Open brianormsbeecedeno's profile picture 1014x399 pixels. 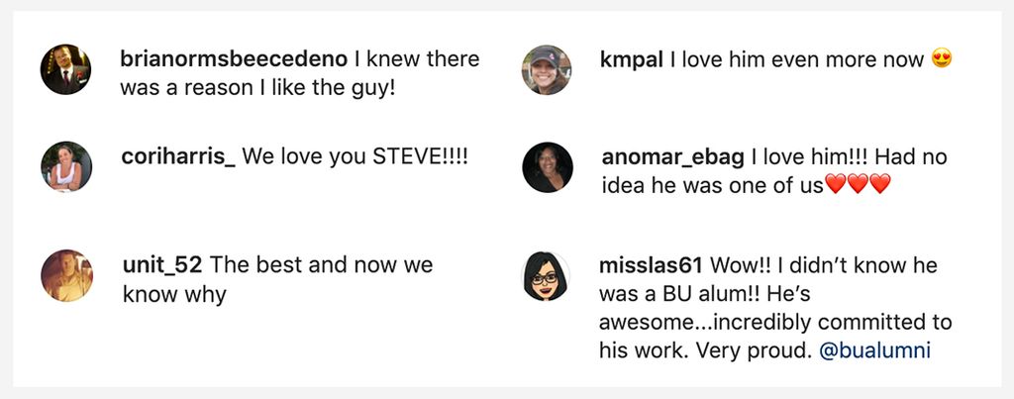tap(65, 69)
